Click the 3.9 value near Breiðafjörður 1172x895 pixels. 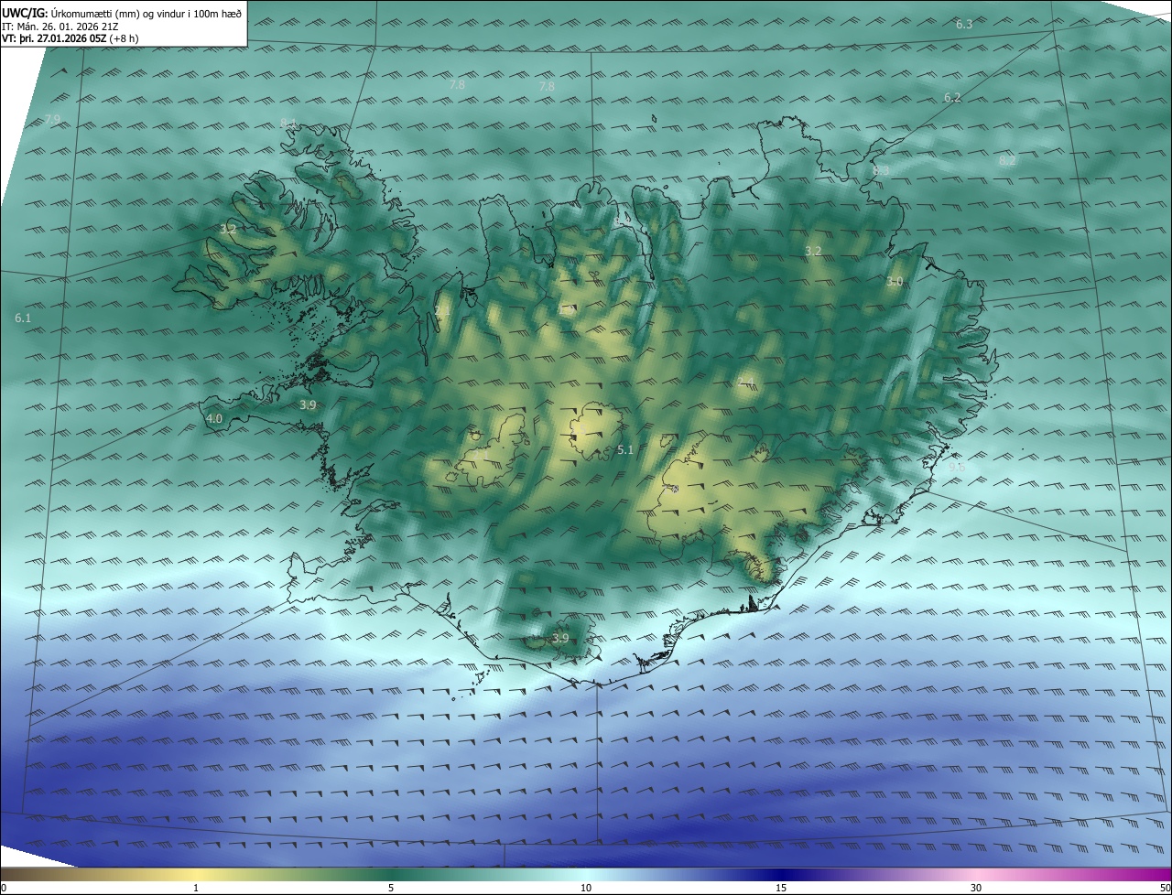coord(308,404)
